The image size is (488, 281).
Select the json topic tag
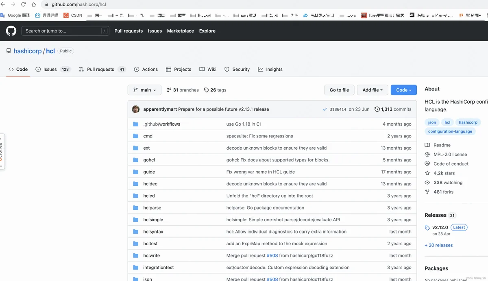pos(432,122)
